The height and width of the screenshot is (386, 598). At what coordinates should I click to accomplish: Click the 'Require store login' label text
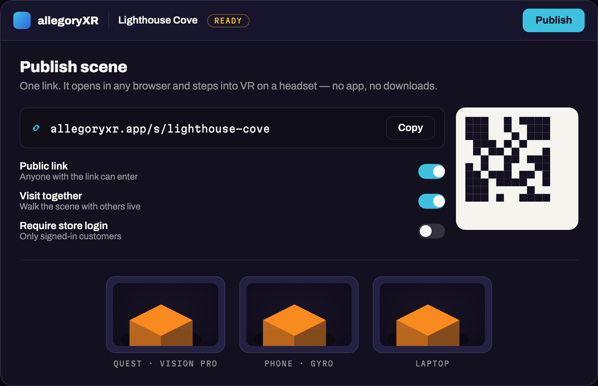click(x=64, y=226)
